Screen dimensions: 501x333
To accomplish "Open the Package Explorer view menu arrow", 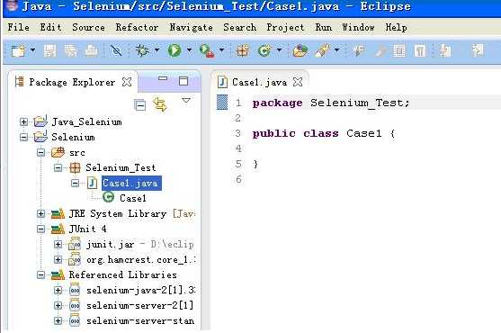I will click(186, 100).
